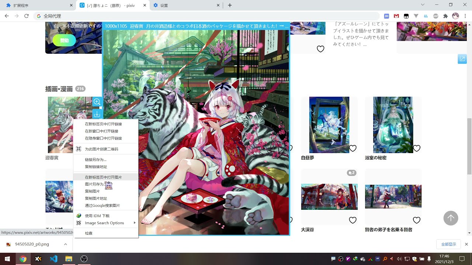Expand options for 94505020_p0.png download

65,244
